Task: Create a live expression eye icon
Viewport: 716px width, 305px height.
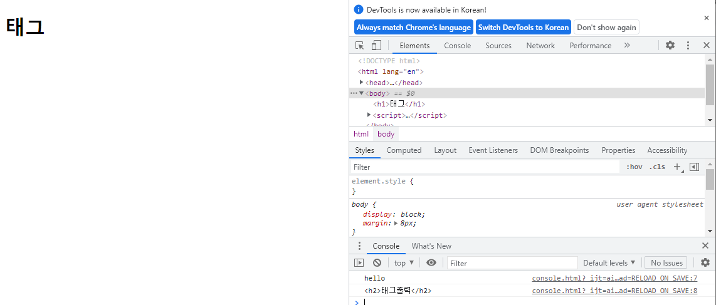Action: click(x=431, y=262)
